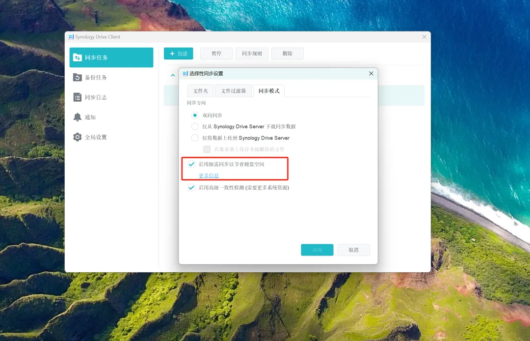530x341 pixels.
Task: Click the 应用 apply button
Action: [317, 250]
